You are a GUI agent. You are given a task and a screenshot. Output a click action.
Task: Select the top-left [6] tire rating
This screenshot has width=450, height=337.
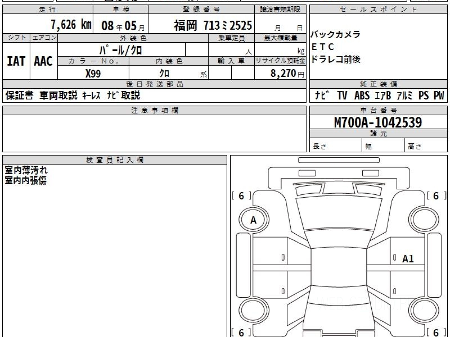click(241, 196)
